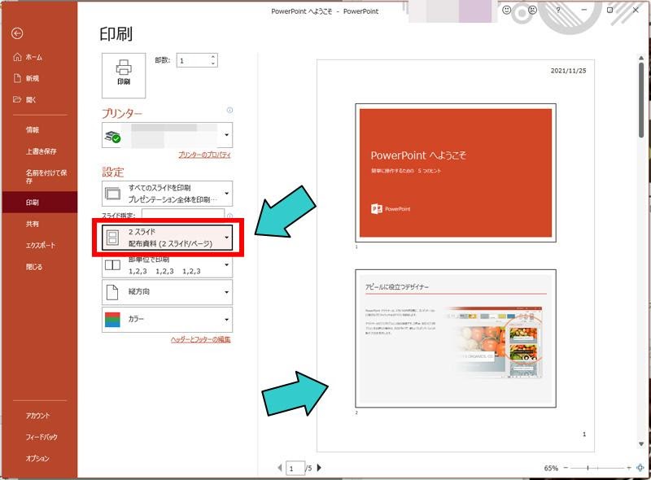
Task: Open the カラー color mode dropdown
Action: coord(167,319)
